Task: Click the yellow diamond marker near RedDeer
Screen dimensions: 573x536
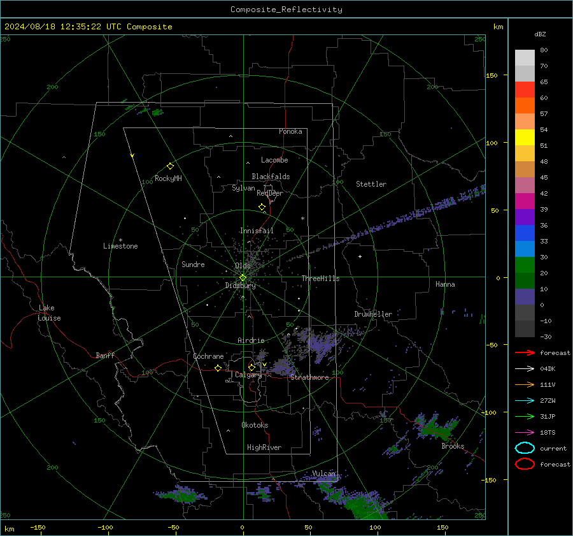Action: [x=262, y=207]
